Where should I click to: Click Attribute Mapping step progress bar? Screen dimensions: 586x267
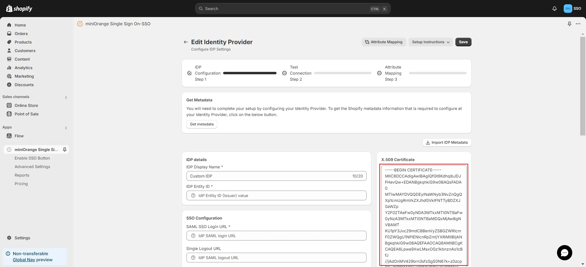(438, 73)
